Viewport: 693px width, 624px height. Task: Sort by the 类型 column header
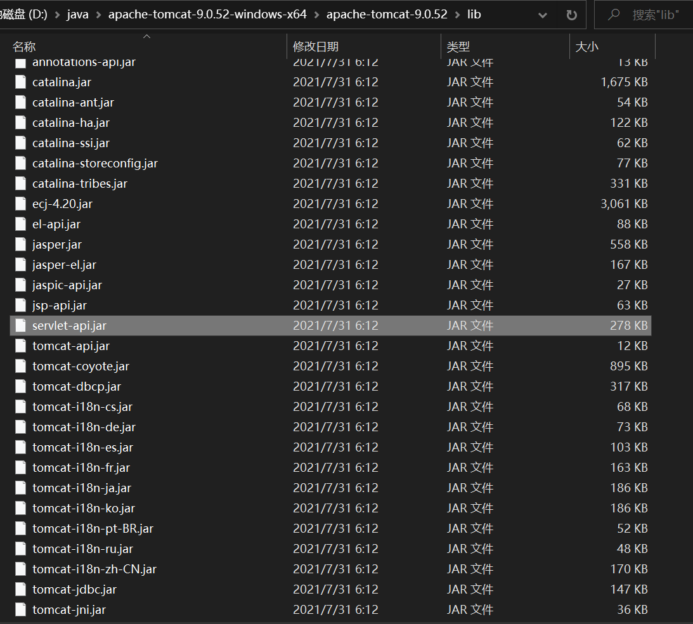(458, 46)
